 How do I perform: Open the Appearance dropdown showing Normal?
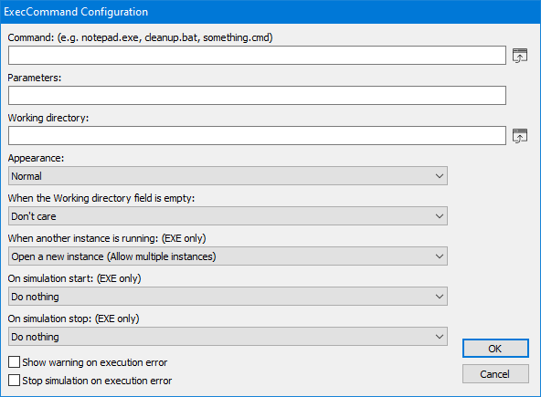pos(228,176)
